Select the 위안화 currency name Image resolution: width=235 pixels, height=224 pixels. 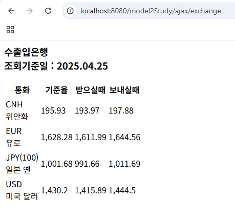pos(17,117)
